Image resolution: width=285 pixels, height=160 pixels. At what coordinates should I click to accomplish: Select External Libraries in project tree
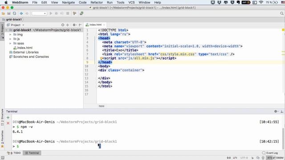[24, 52]
